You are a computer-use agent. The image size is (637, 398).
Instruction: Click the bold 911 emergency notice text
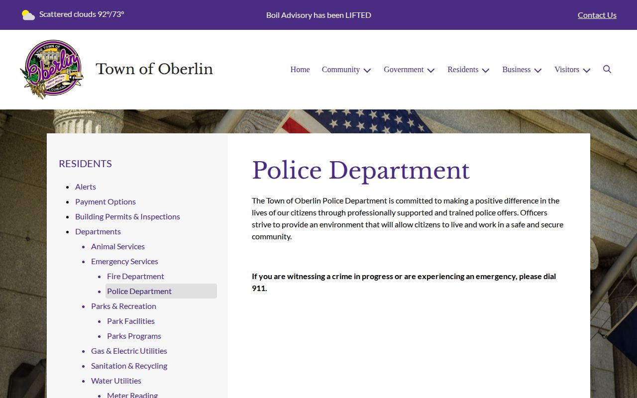pos(404,282)
